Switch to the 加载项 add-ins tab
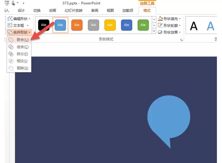This screenshot has width=222, height=163. coord(128,10)
